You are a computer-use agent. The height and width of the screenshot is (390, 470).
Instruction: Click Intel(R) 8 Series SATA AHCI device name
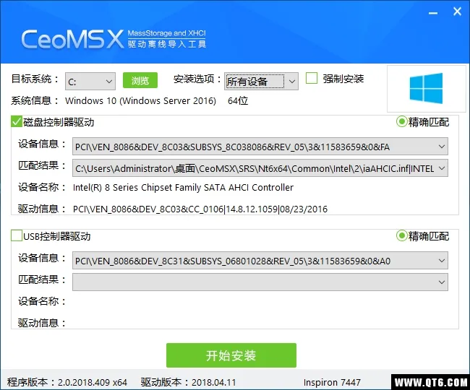click(183, 188)
